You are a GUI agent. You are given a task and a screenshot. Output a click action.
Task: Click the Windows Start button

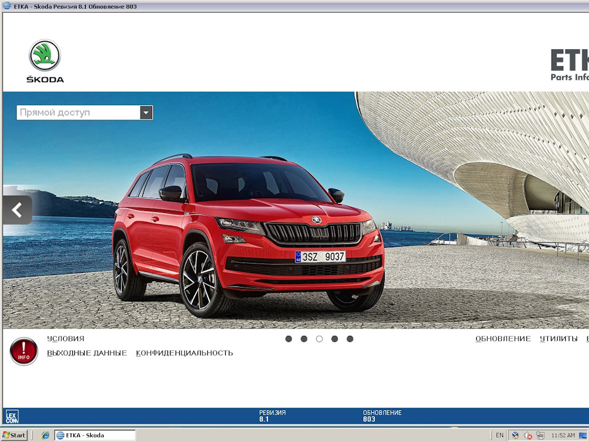point(14,435)
